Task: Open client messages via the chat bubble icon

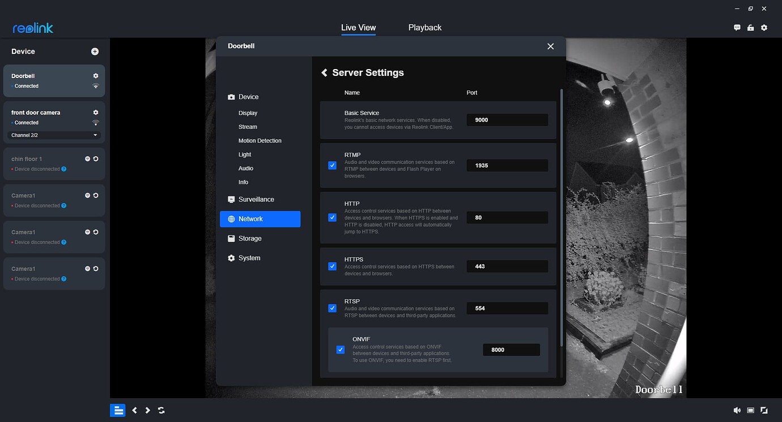Action: tap(737, 27)
